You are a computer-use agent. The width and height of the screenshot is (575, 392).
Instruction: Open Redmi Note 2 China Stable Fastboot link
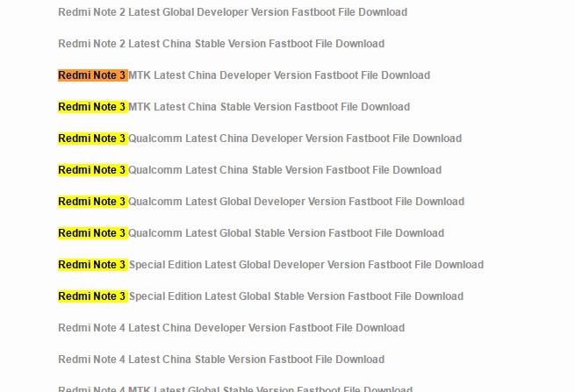221,44
